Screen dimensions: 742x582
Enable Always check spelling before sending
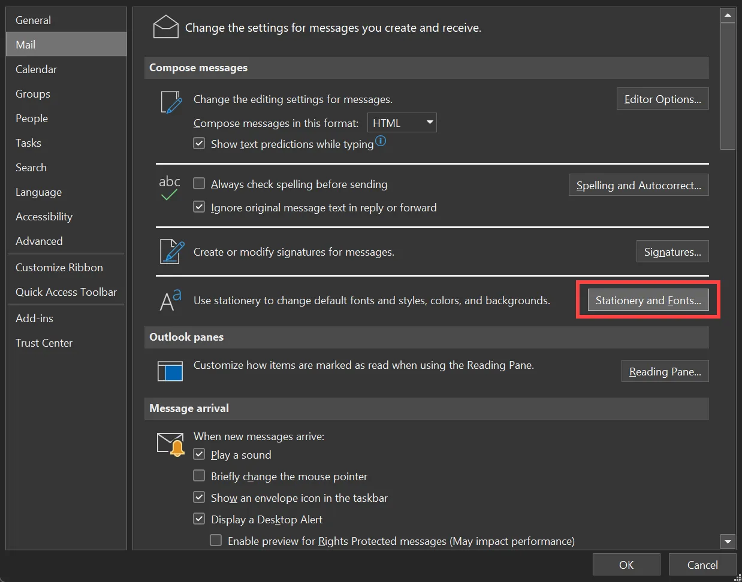199,184
